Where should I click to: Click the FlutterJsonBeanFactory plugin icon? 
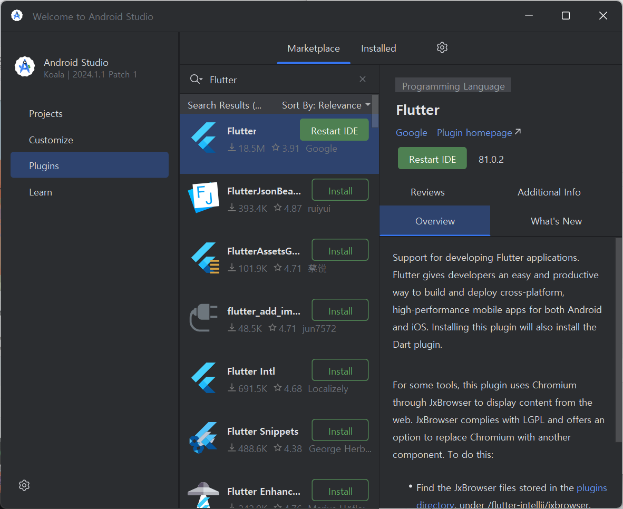(x=204, y=197)
